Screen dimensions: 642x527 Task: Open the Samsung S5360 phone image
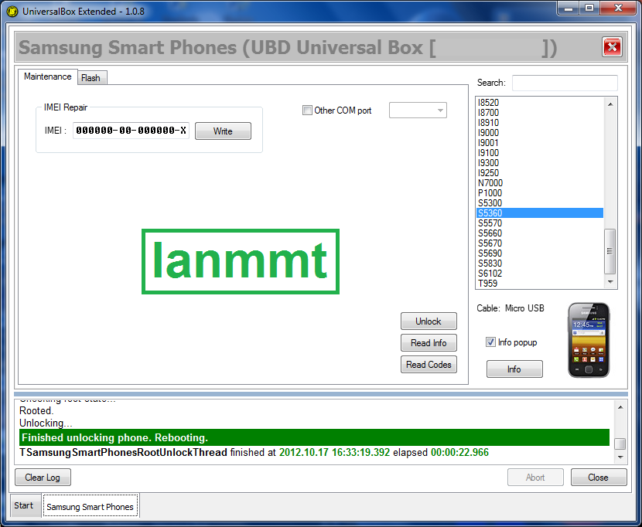[x=589, y=340]
